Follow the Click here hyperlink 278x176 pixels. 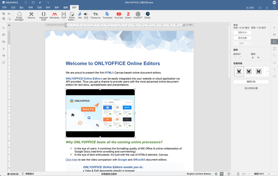pyautogui.click(x=72, y=160)
